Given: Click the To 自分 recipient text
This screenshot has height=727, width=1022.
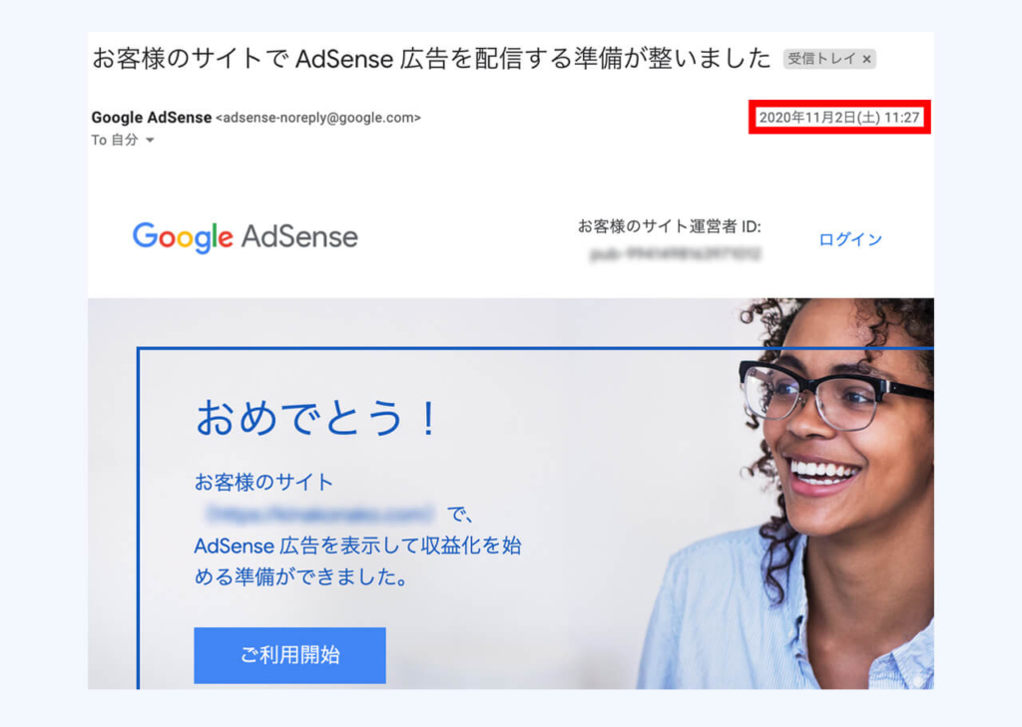Looking at the screenshot, I should click(x=115, y=140).
